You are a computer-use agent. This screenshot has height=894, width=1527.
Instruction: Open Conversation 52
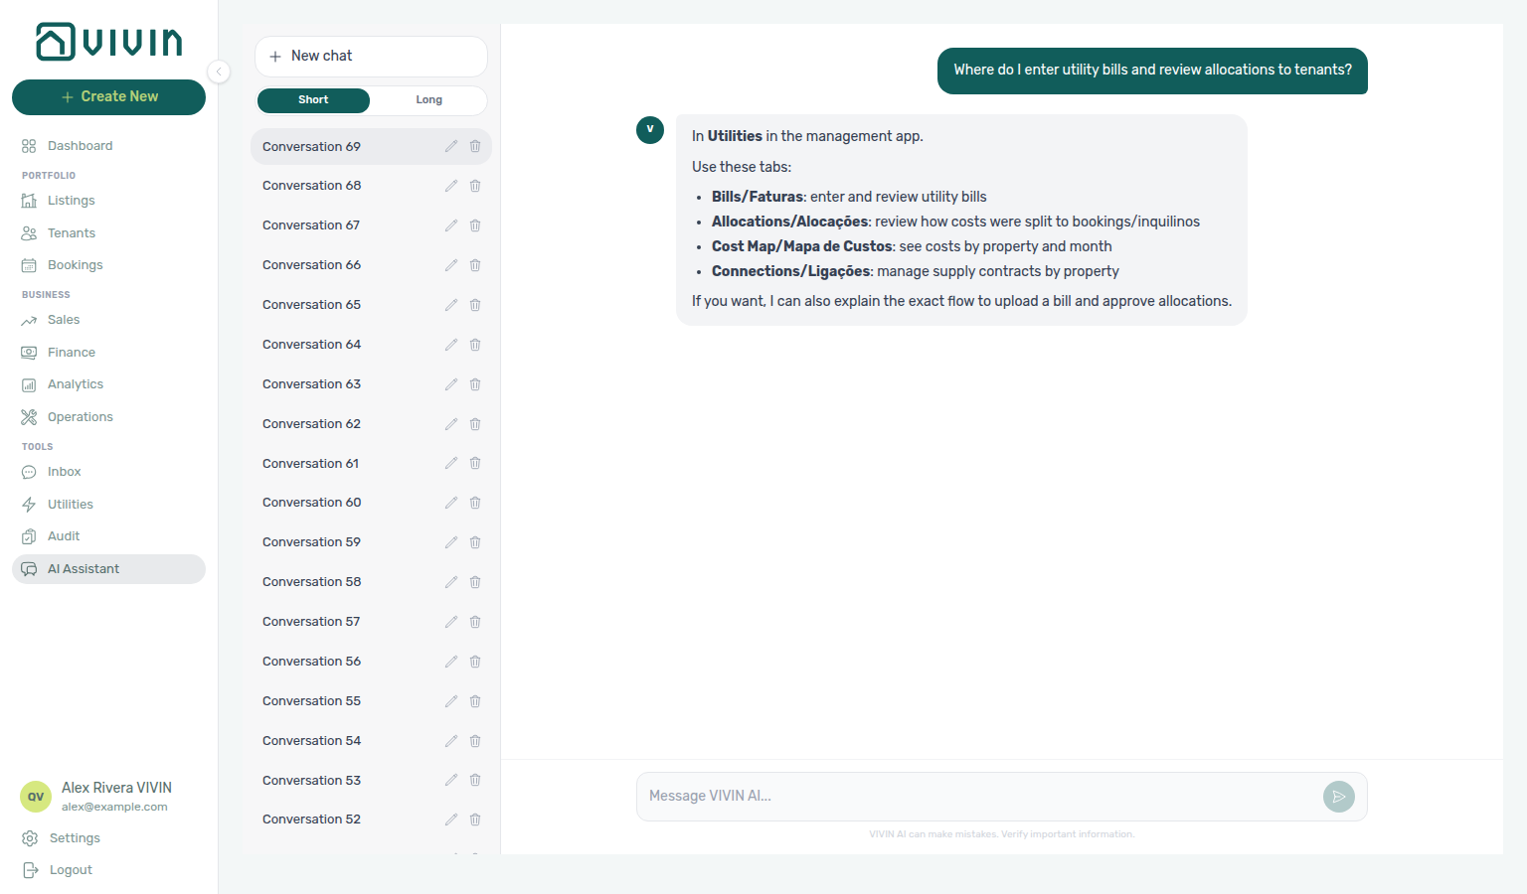[371, 819]
